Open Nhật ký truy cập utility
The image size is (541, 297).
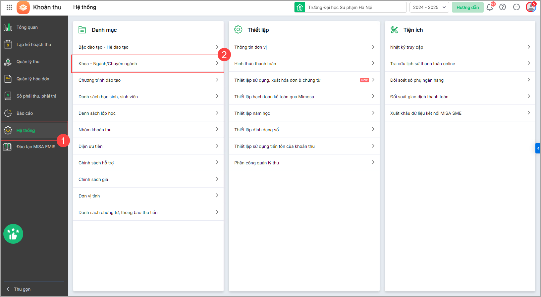tap(460, 47)
